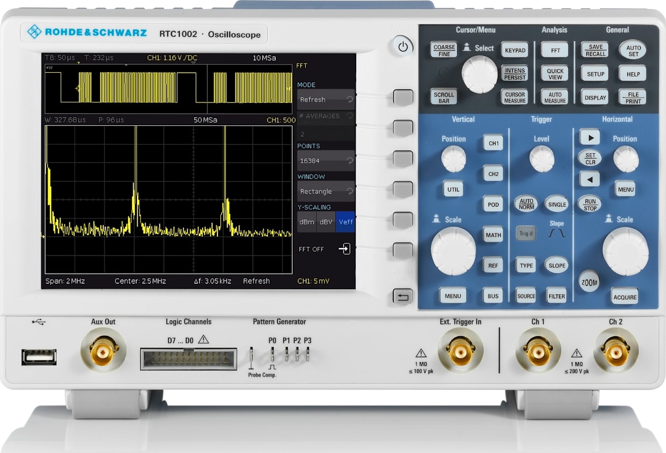Toggle RUN/STOP acquisition

pyautogui.click(x=590, y=204)
